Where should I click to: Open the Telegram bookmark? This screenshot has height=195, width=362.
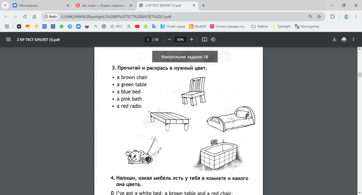70,26
